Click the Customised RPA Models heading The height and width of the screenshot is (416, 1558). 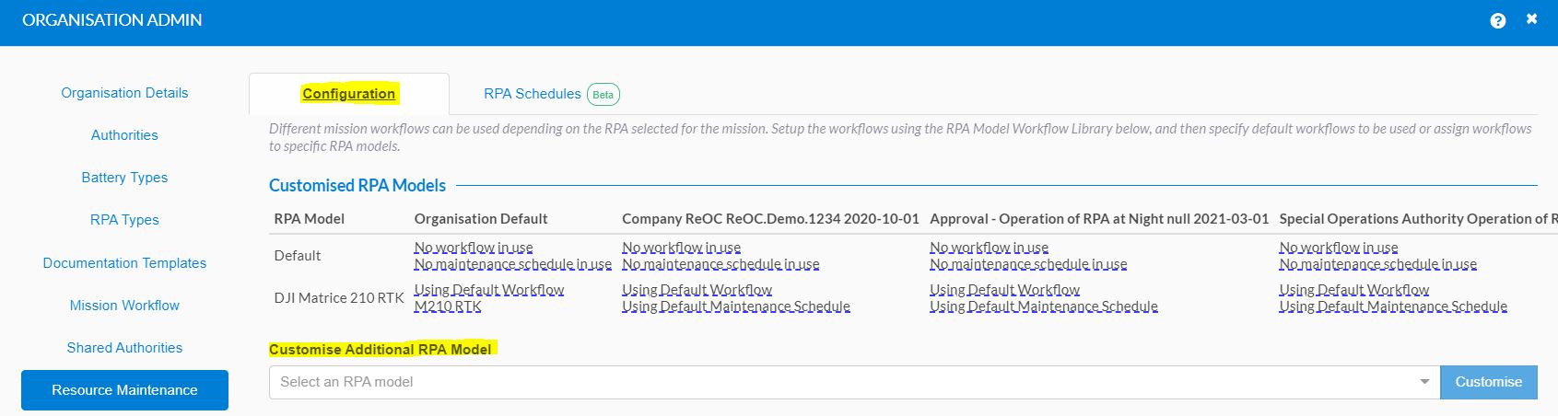357,186
